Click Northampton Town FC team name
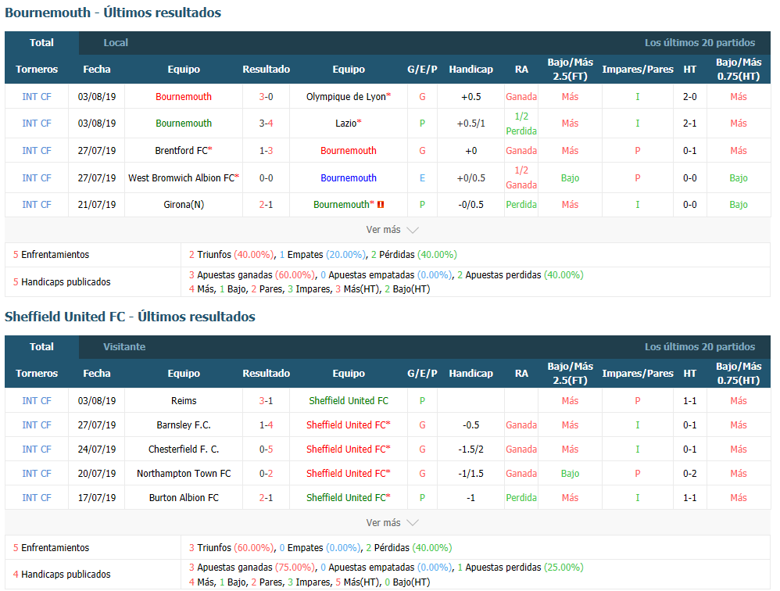The width and height of the screenshot is (780, 591). coord(184,474)
